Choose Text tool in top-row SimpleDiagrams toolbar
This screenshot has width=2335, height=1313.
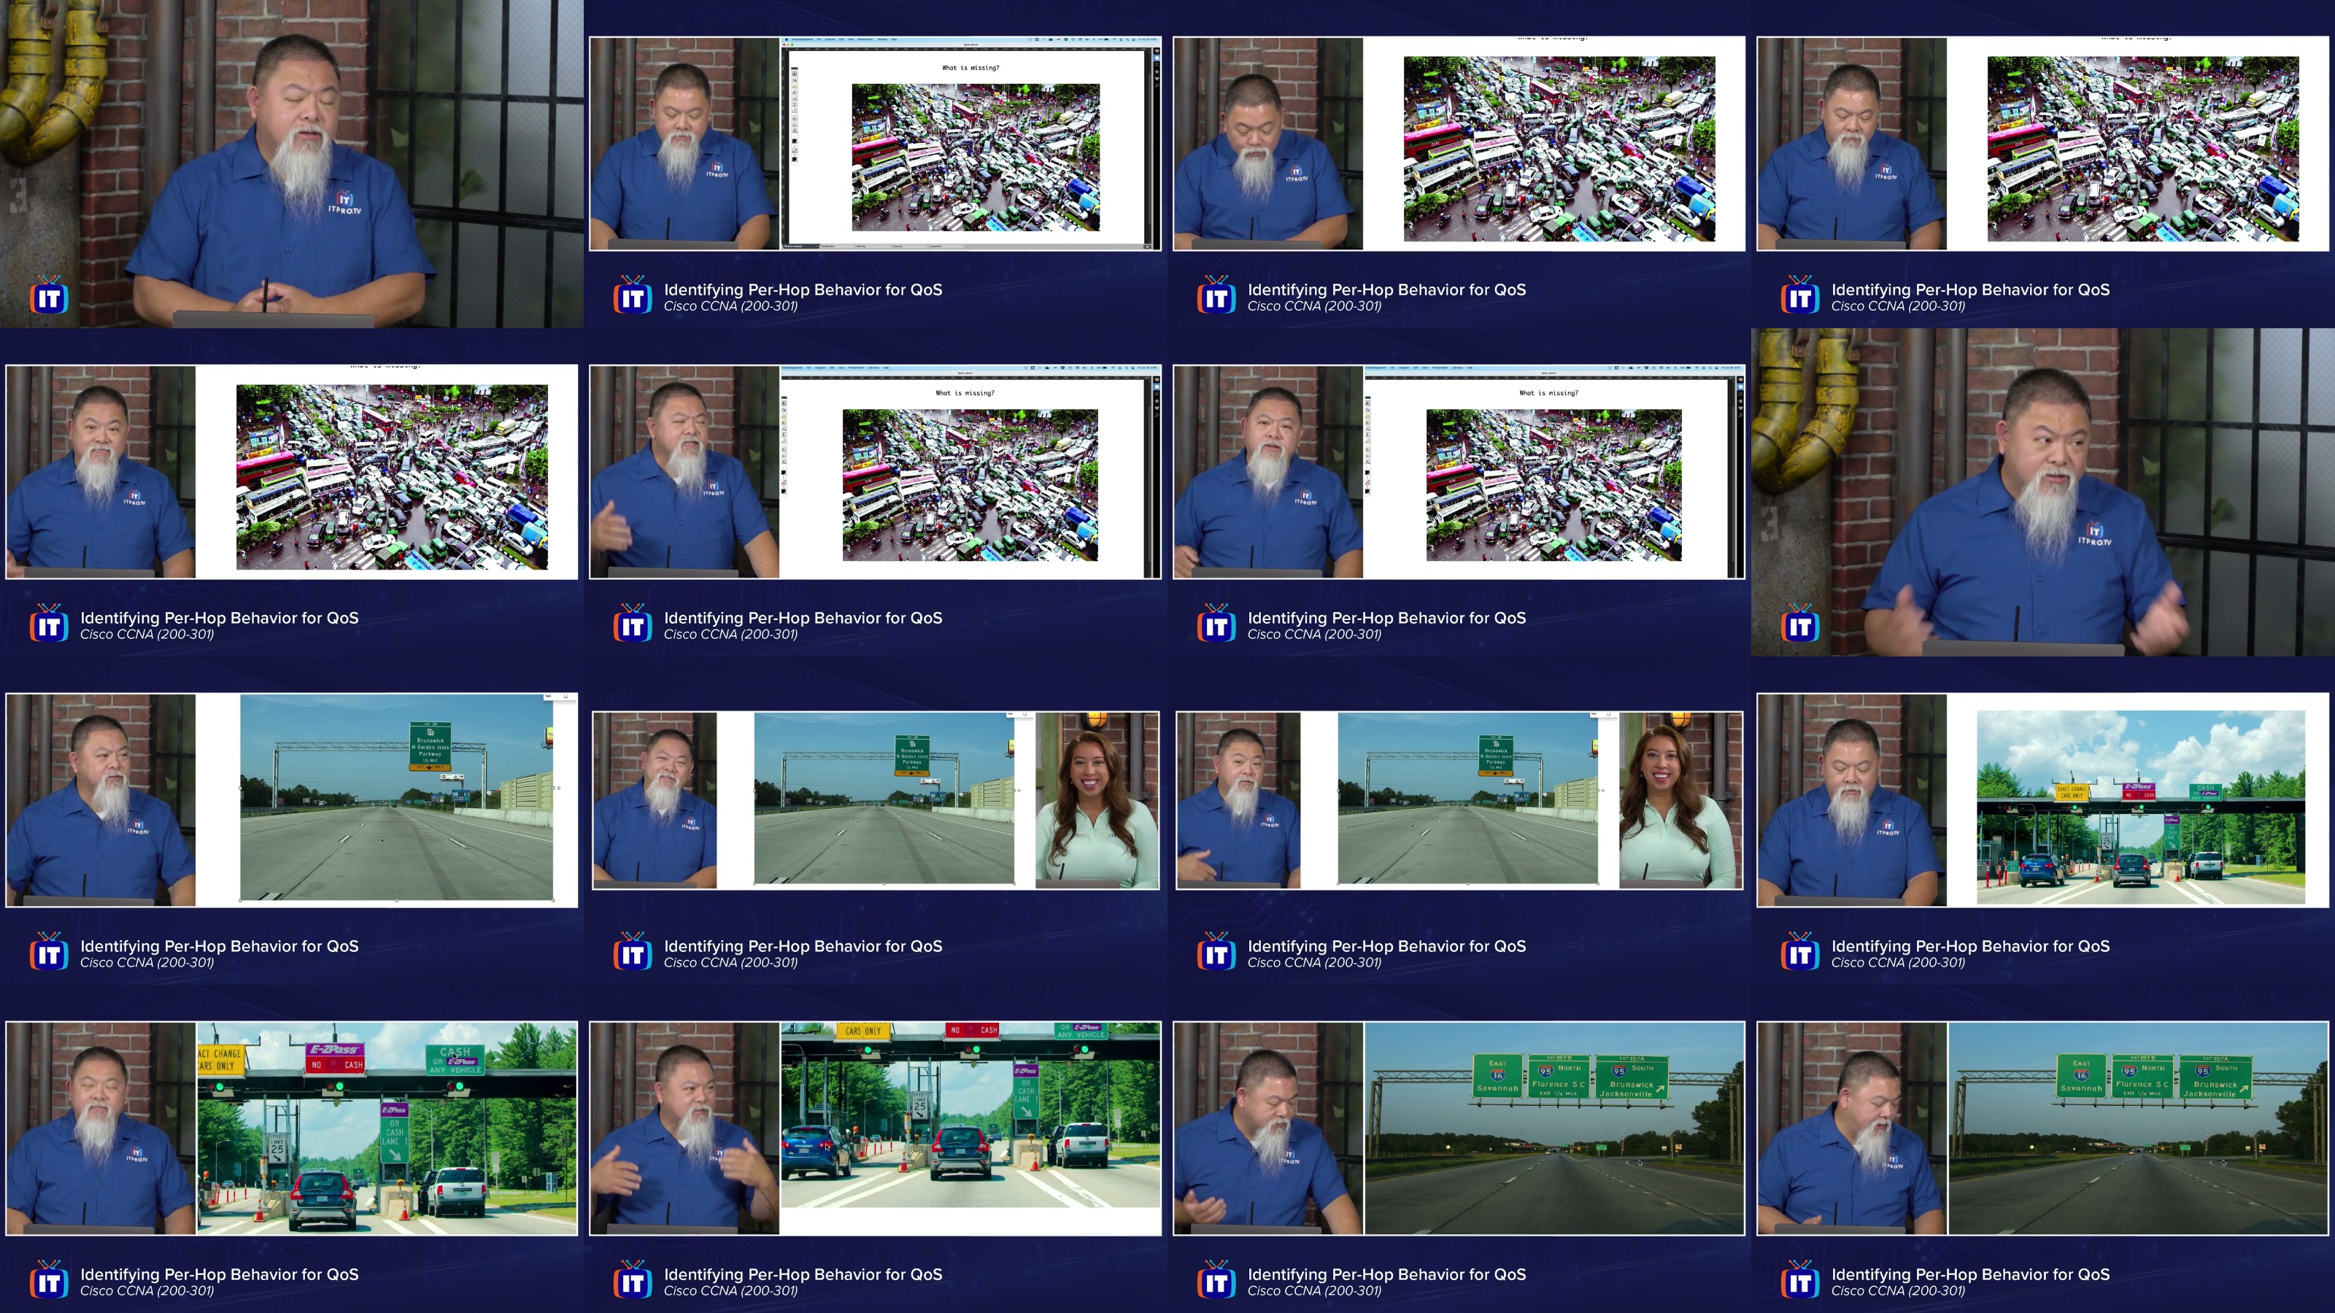click(795, 105)
